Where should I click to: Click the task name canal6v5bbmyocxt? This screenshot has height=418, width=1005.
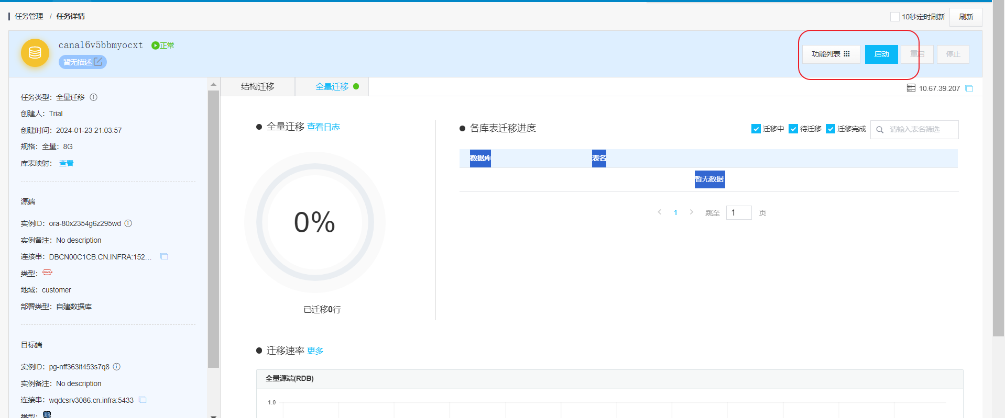[101, 46]
